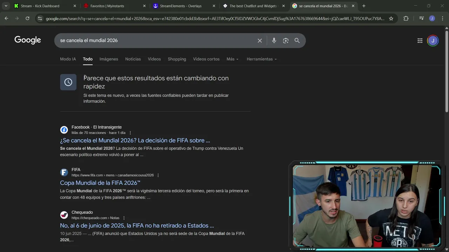Open Copa Mundial de la FIFA 2026 link
Viewport: 449px width, 252px height.
(100, 183)
